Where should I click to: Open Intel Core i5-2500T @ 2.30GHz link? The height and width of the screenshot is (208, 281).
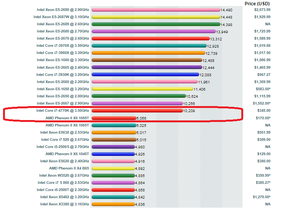click(63, 190)
